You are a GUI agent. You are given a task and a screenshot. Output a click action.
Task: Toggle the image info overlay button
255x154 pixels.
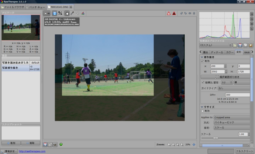click(x=55, y=13)
